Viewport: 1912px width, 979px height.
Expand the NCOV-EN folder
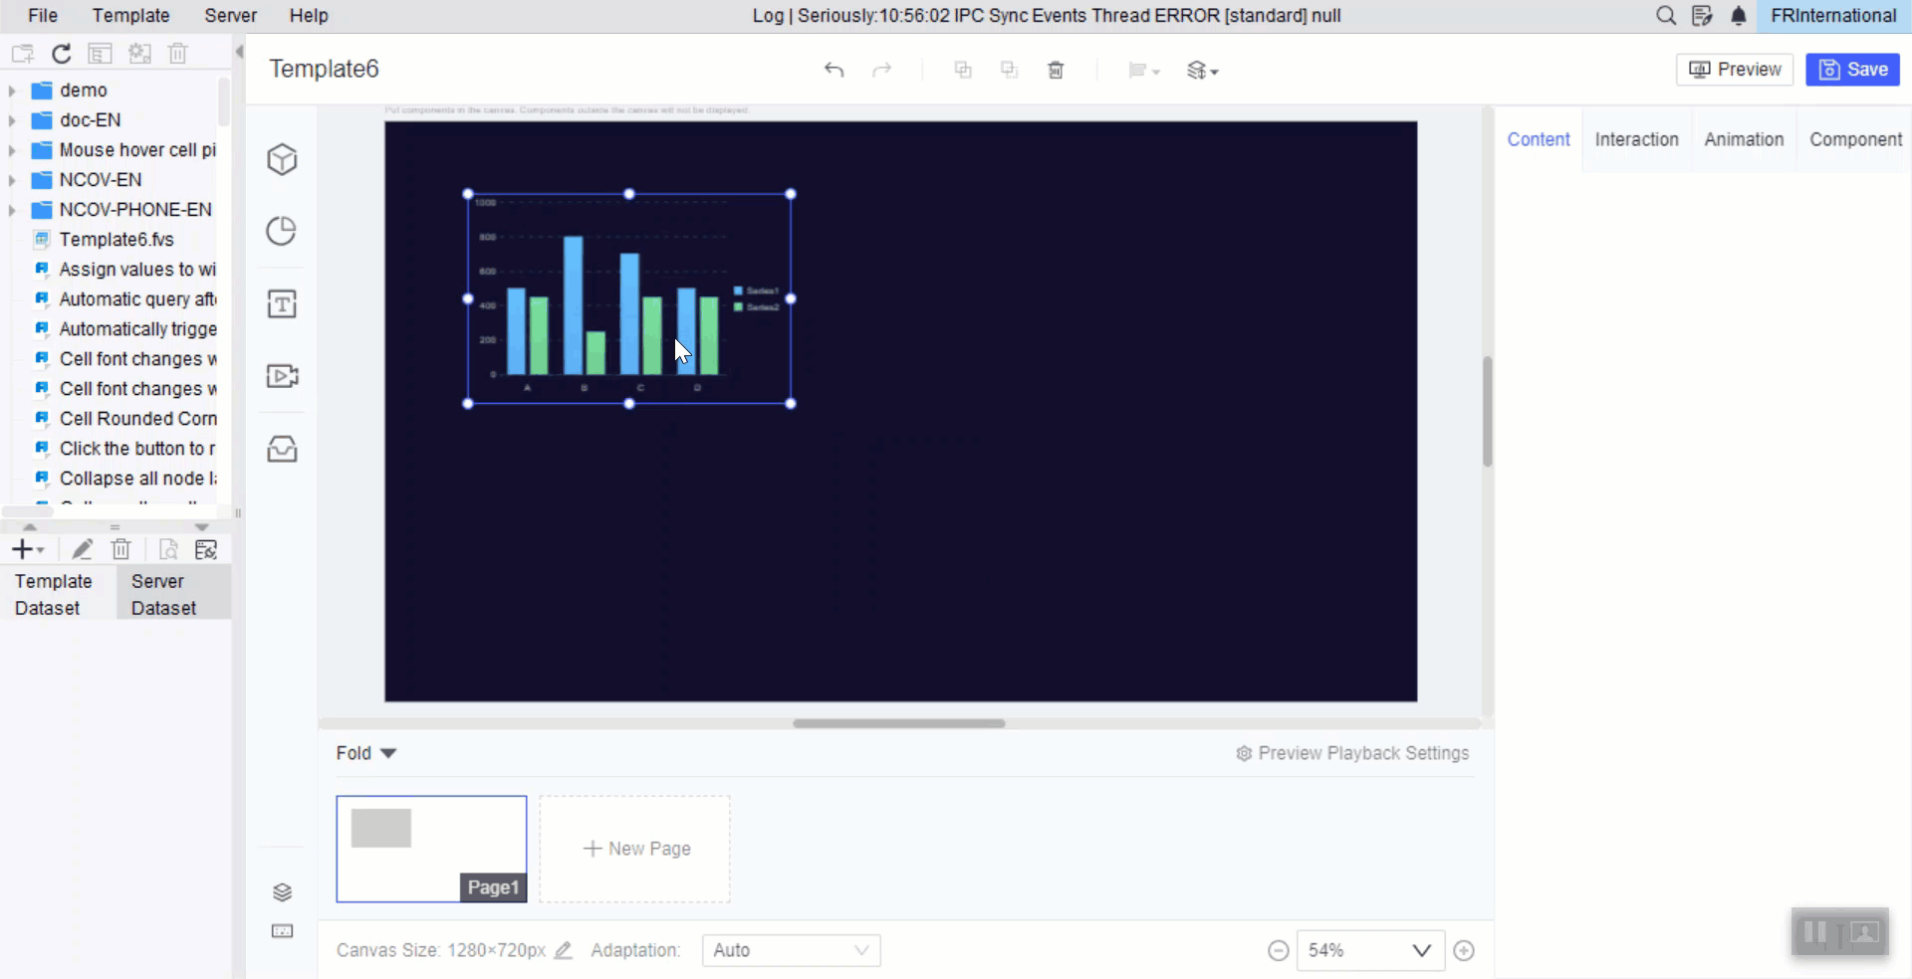tap(12, 180)
